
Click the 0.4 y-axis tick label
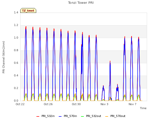[16, 76]
